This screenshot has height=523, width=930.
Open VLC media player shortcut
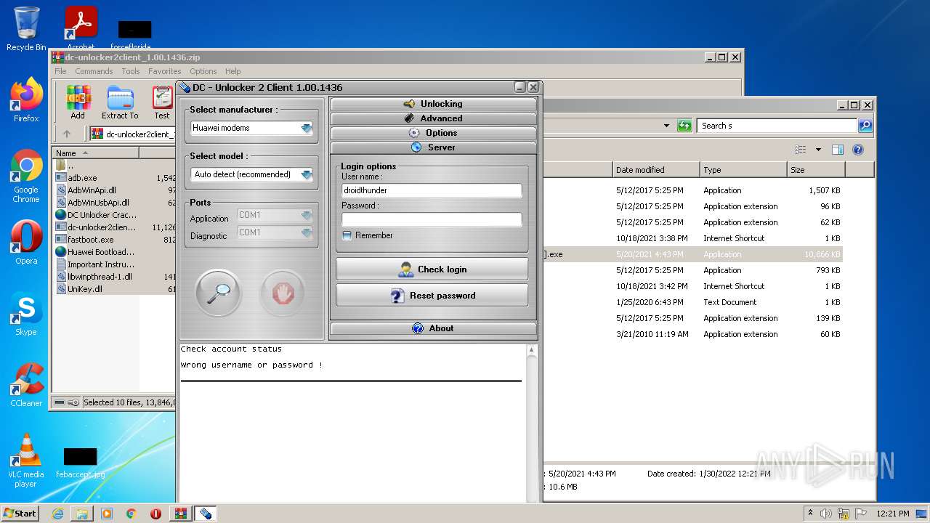pos(26,461)
